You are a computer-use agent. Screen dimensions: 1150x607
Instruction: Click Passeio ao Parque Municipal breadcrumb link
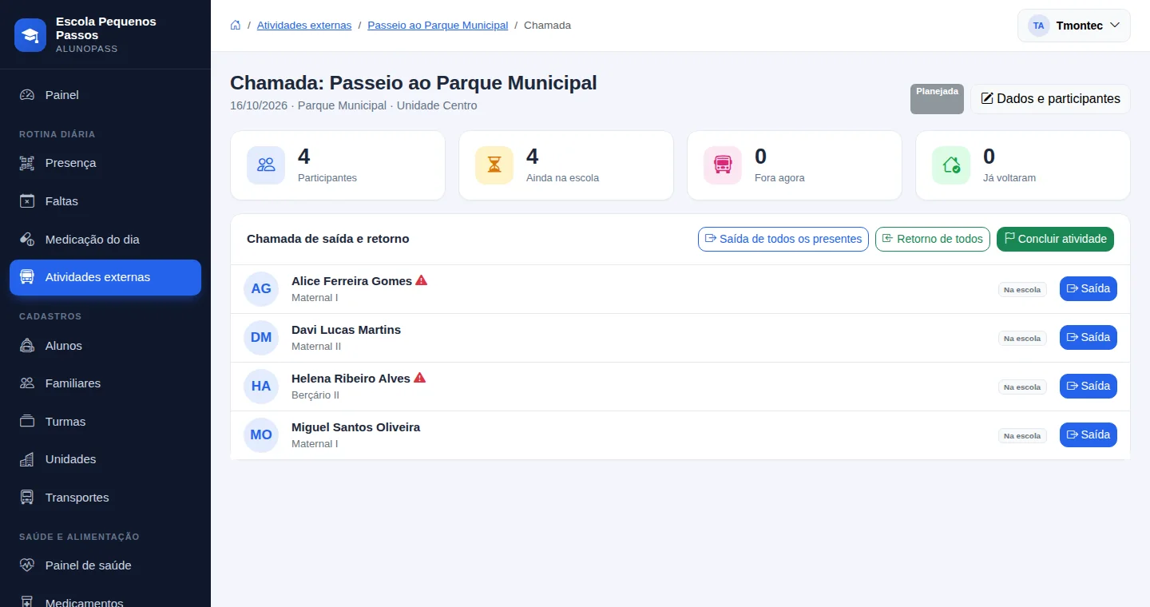click(x=438, y=26)
